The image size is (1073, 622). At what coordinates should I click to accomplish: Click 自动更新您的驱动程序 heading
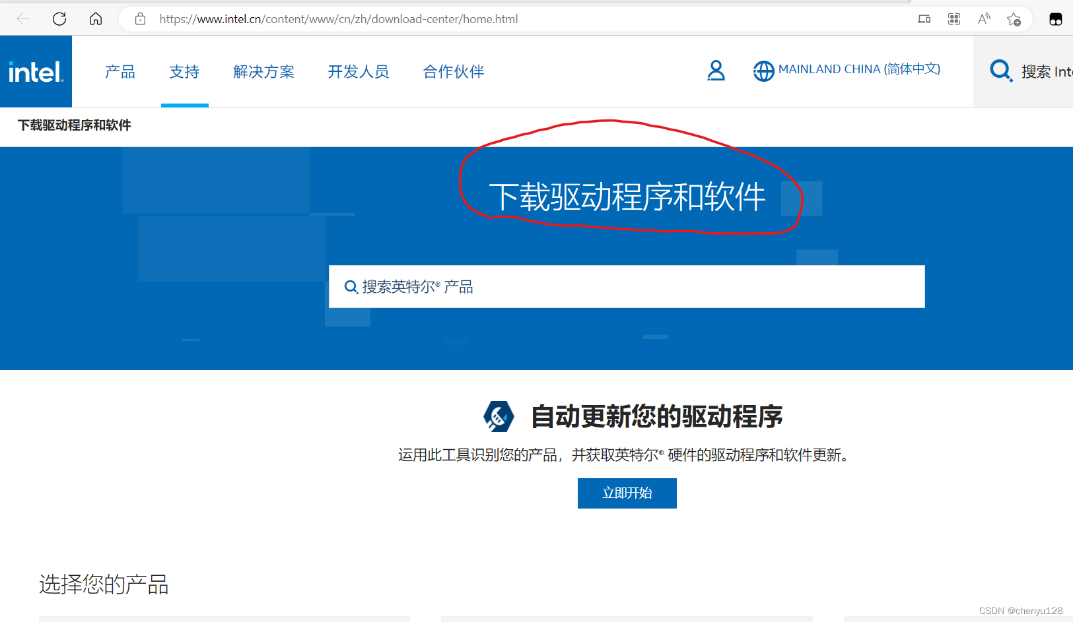[657, 416]
